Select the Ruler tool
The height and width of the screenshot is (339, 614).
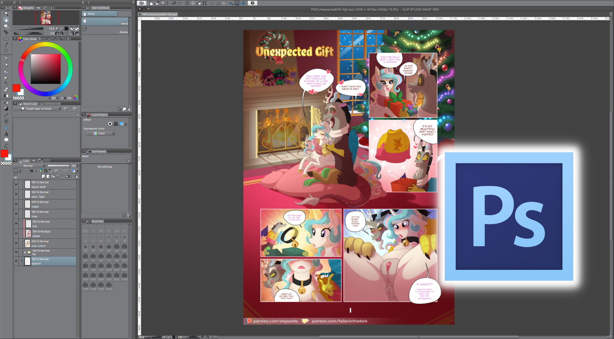pyautogui.click(x=6, y=127)
